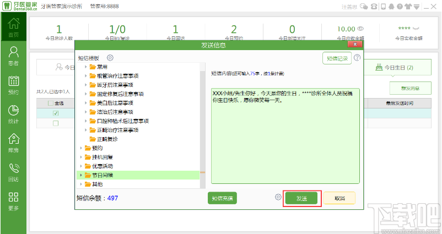Viewport: 442px width, 234px height.
Task: Expand the 预约 folder in template tree
Action: coord(81,148)
